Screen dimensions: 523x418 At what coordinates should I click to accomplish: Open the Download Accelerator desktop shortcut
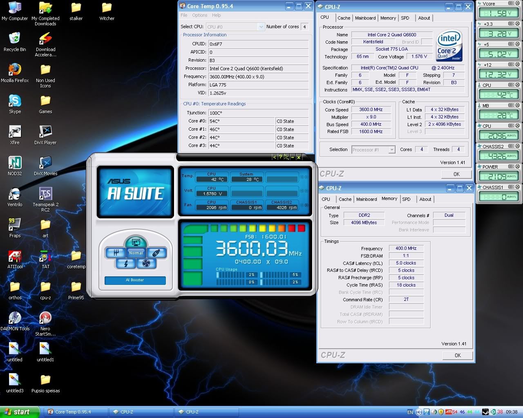click(45, 44)
